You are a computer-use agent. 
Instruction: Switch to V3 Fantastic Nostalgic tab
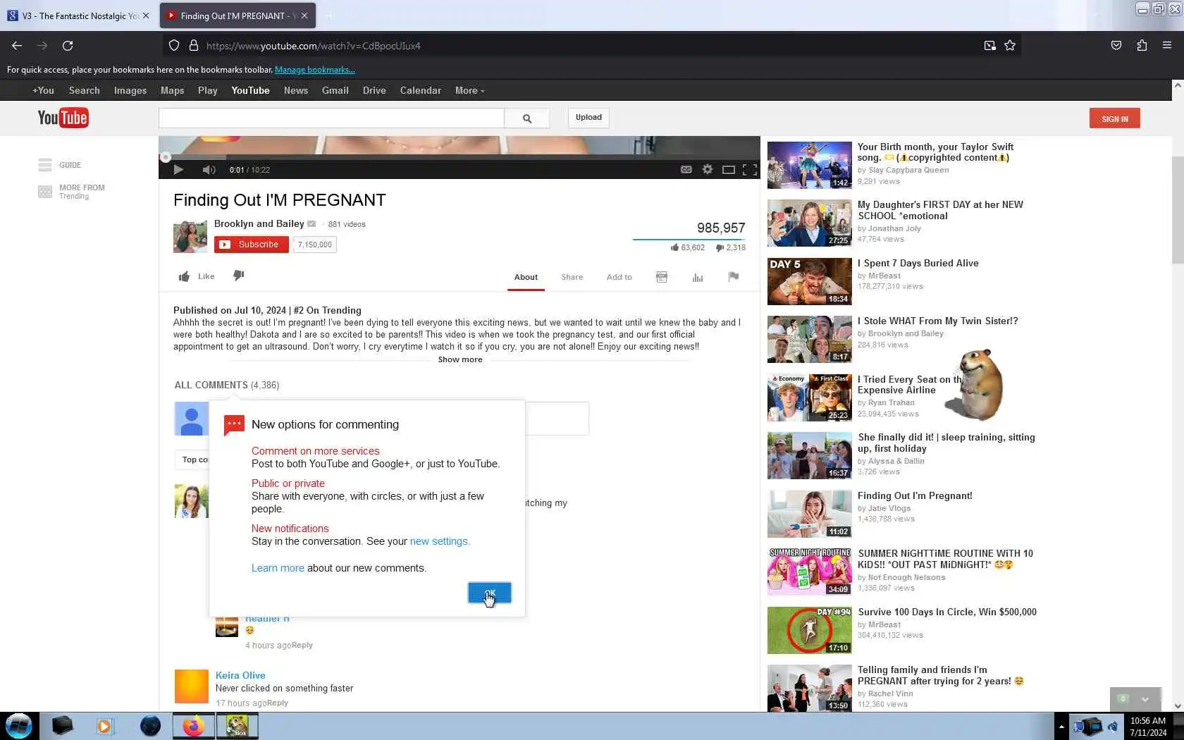(x=79, y=16)
